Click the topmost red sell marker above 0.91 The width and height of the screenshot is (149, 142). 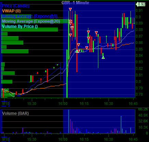[x=70, y=9]
